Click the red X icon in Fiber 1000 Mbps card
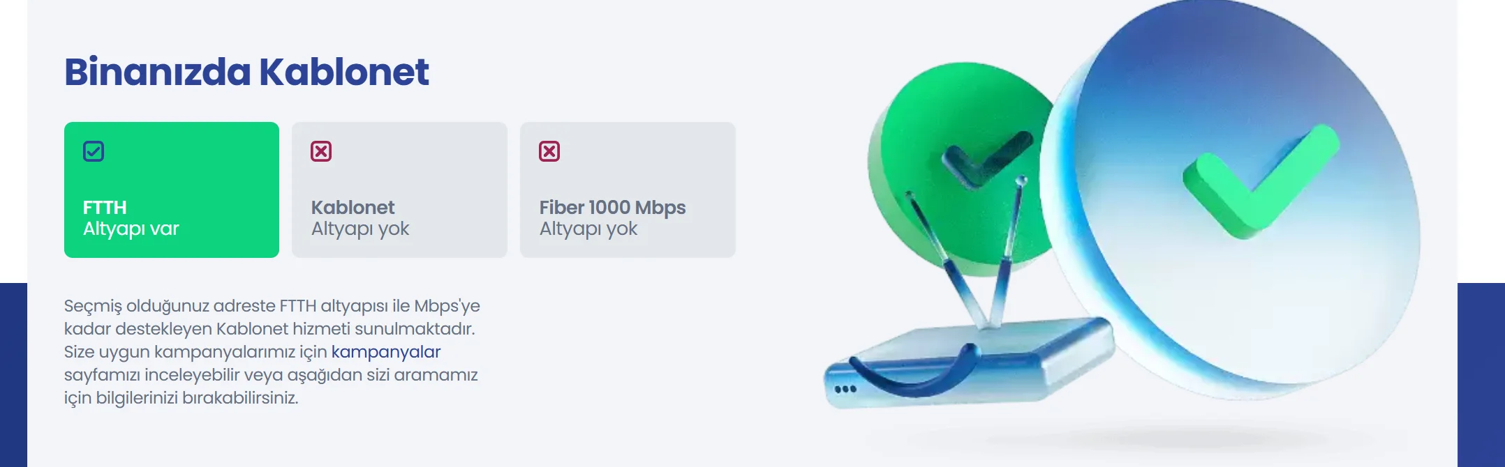 [549, 151]
